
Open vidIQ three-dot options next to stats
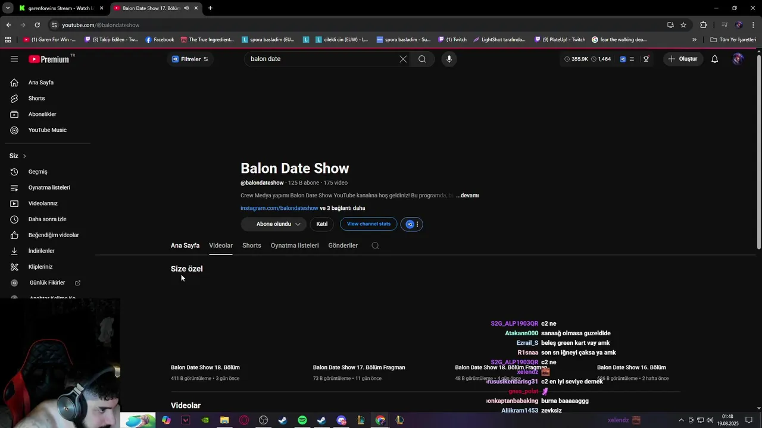pyautogui.click(x=417, y=224)
